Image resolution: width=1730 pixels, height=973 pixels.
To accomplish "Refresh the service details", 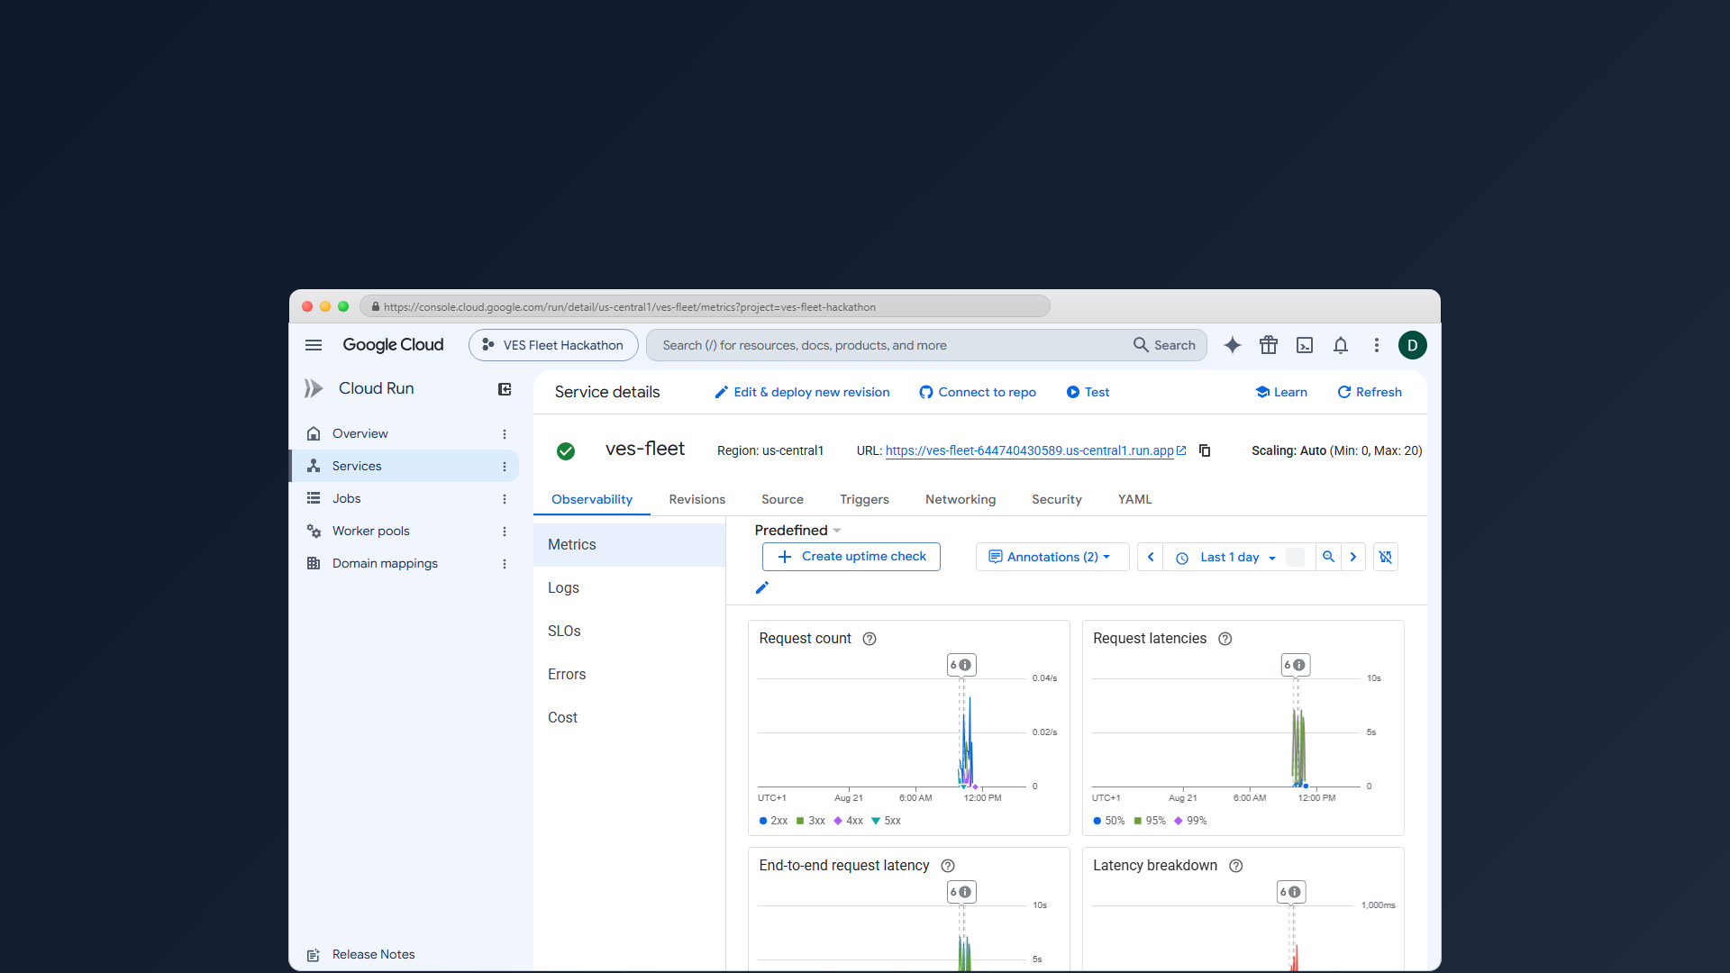I will [x=1370, y=392].
